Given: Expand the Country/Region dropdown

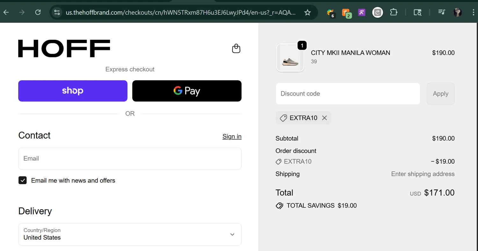Looking at the screenshot, I should 130,234.
